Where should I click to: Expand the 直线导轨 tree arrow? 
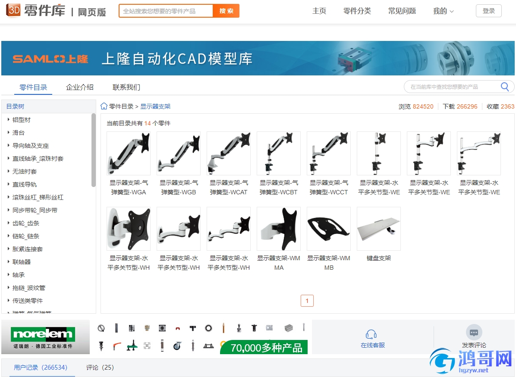point(8,184)
